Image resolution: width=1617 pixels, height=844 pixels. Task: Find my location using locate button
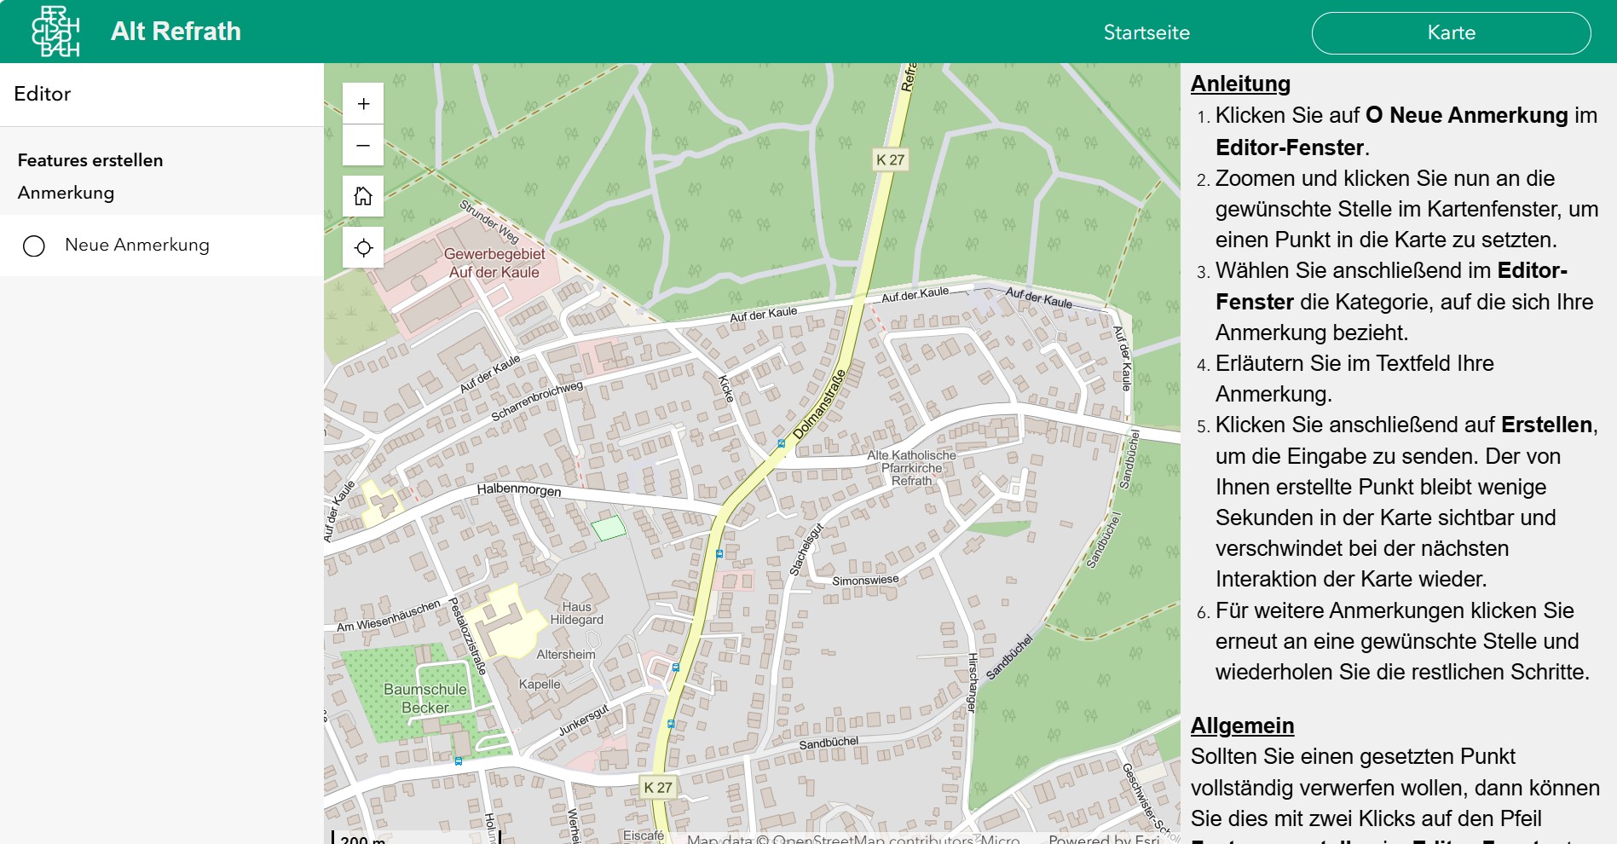click(363, 247)
